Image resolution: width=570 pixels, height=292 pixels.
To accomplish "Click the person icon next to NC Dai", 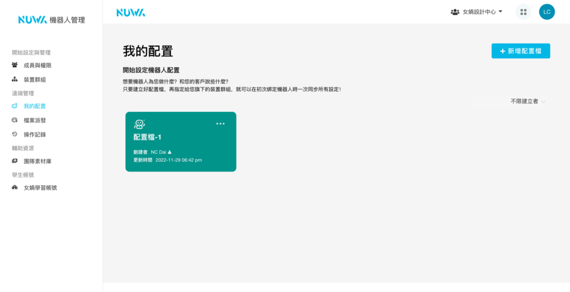I will 169,152.
